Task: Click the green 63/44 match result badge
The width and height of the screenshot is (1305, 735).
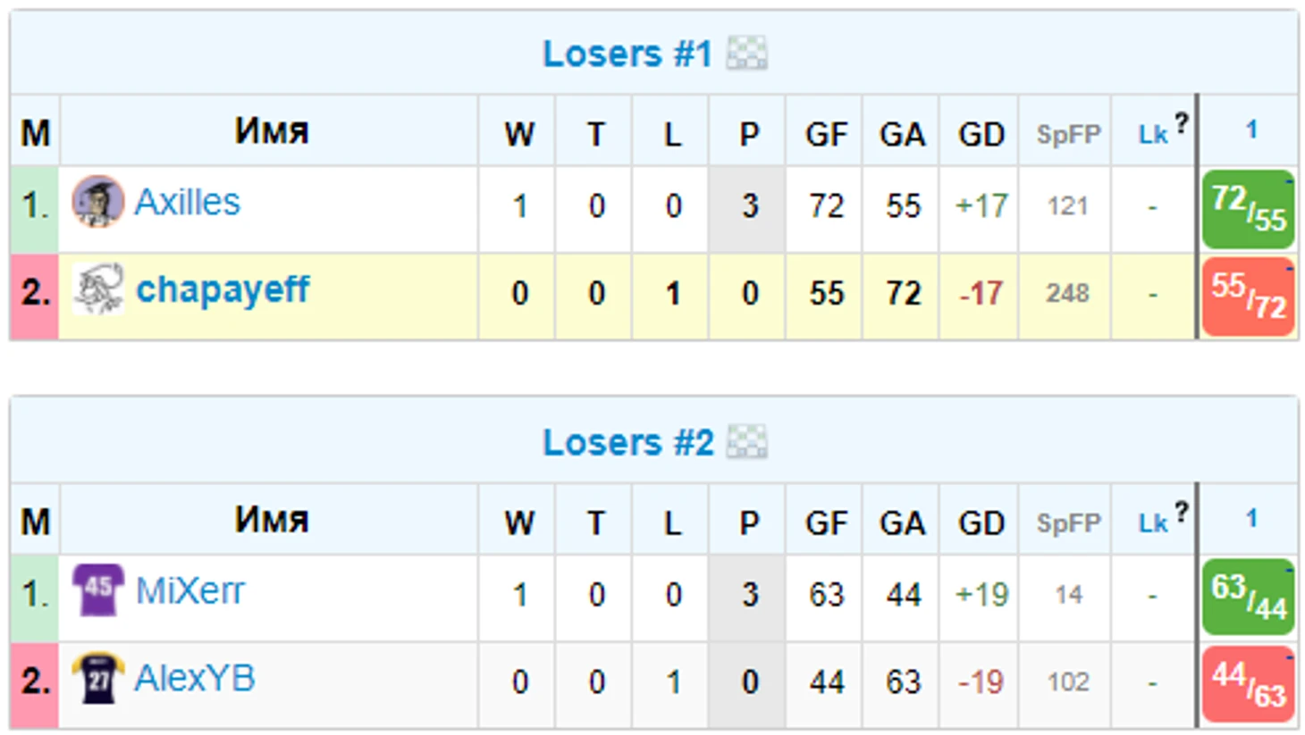Action: (1249, 597)
